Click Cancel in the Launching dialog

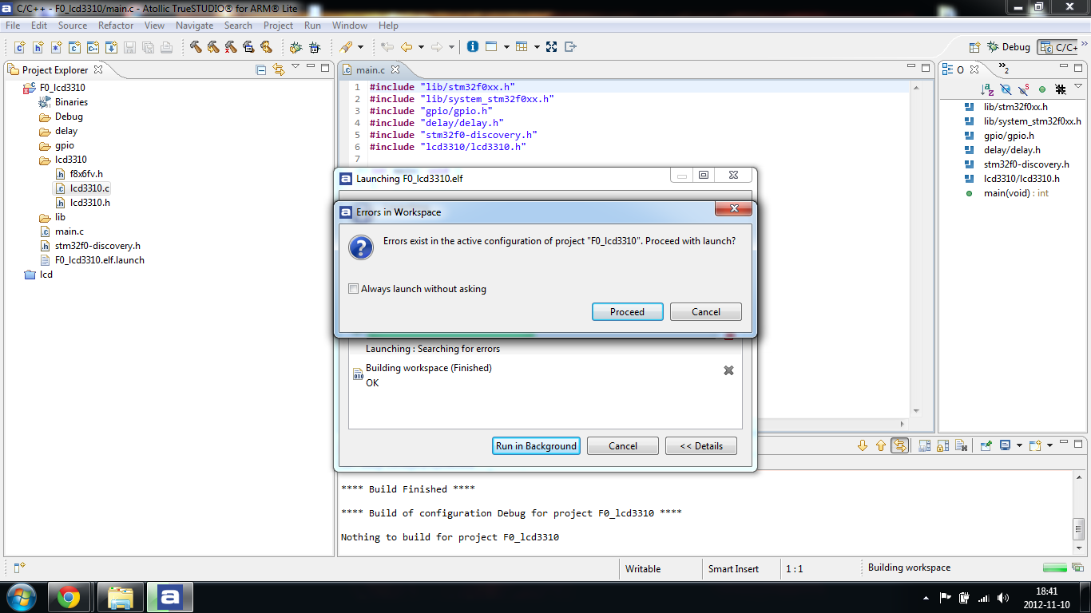pyautogui.click(x=623, y=446)
